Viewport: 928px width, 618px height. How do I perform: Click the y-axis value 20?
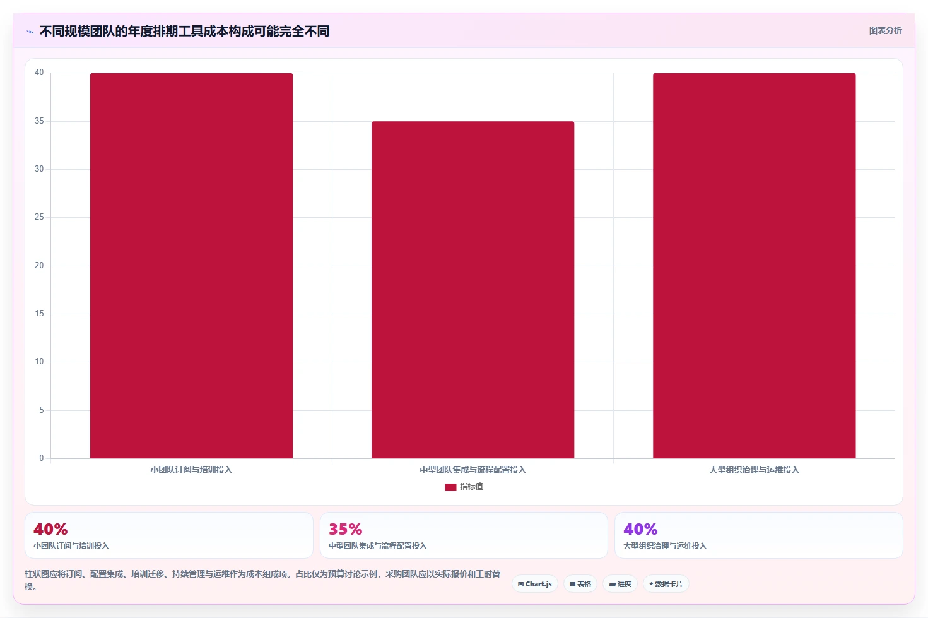click(x=39, y=266)
